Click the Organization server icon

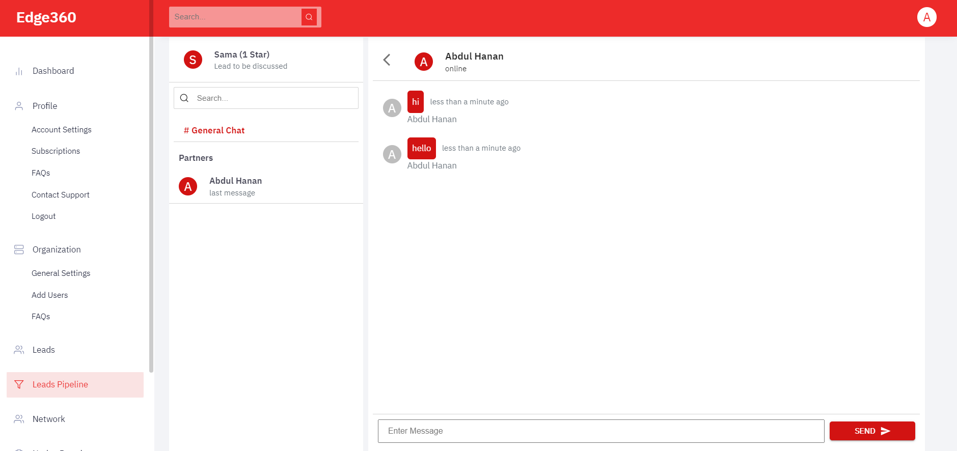[x=19, y=249]
